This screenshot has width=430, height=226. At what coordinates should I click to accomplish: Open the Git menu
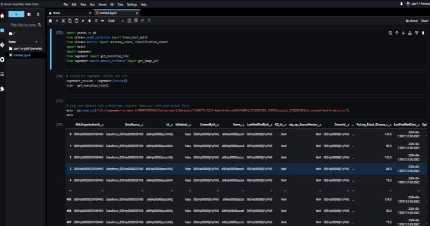point(112,4)
